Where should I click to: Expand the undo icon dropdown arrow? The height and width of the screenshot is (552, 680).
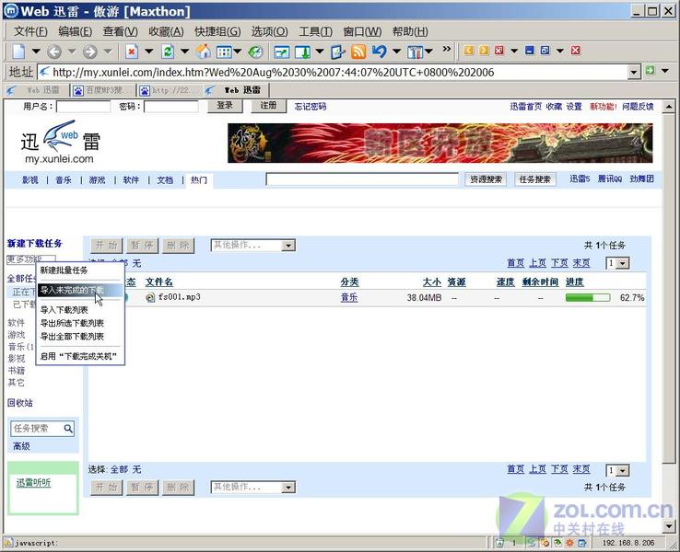pos(396,52)
